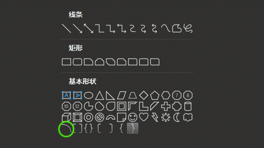Insert the vertical text box shape
The width and height of the screenshot is (264, 148).
pos(77,95)
